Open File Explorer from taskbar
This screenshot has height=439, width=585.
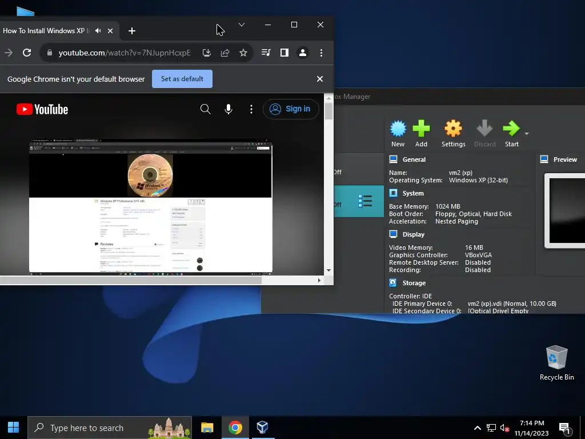(207, 428)
